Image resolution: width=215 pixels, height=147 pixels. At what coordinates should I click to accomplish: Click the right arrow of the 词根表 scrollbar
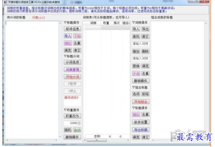[128, 140]
